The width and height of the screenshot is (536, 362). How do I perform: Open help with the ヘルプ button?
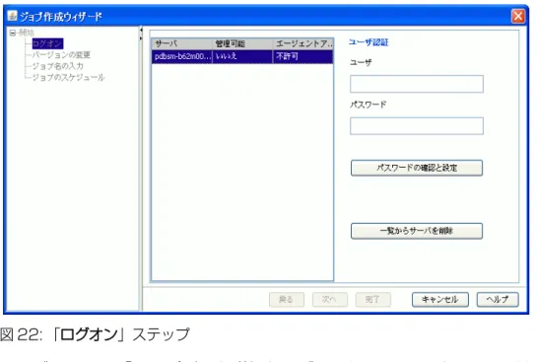click(498, 300)
